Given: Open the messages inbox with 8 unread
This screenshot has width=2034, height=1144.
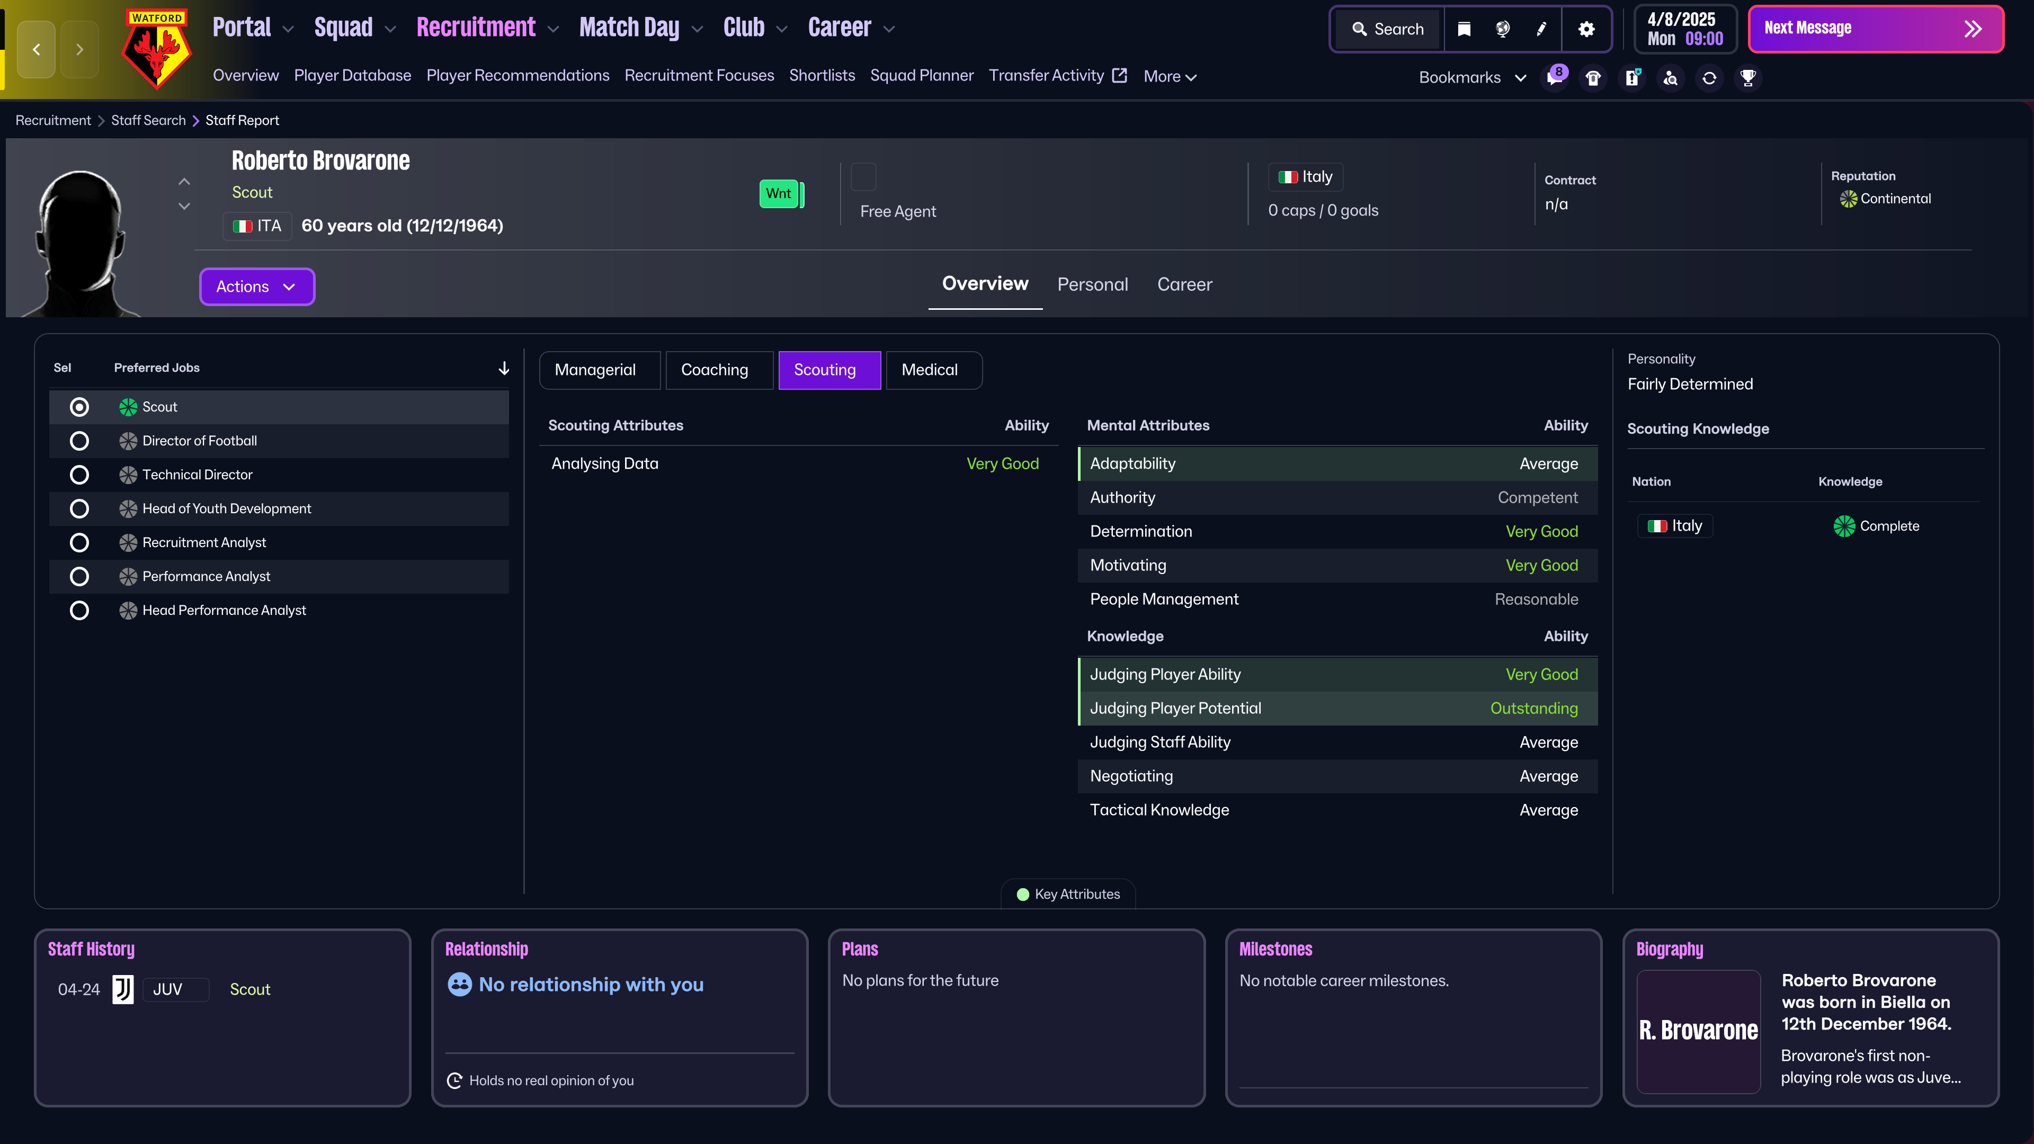Looking at the screenshot, I should (x=1555, y=77).
